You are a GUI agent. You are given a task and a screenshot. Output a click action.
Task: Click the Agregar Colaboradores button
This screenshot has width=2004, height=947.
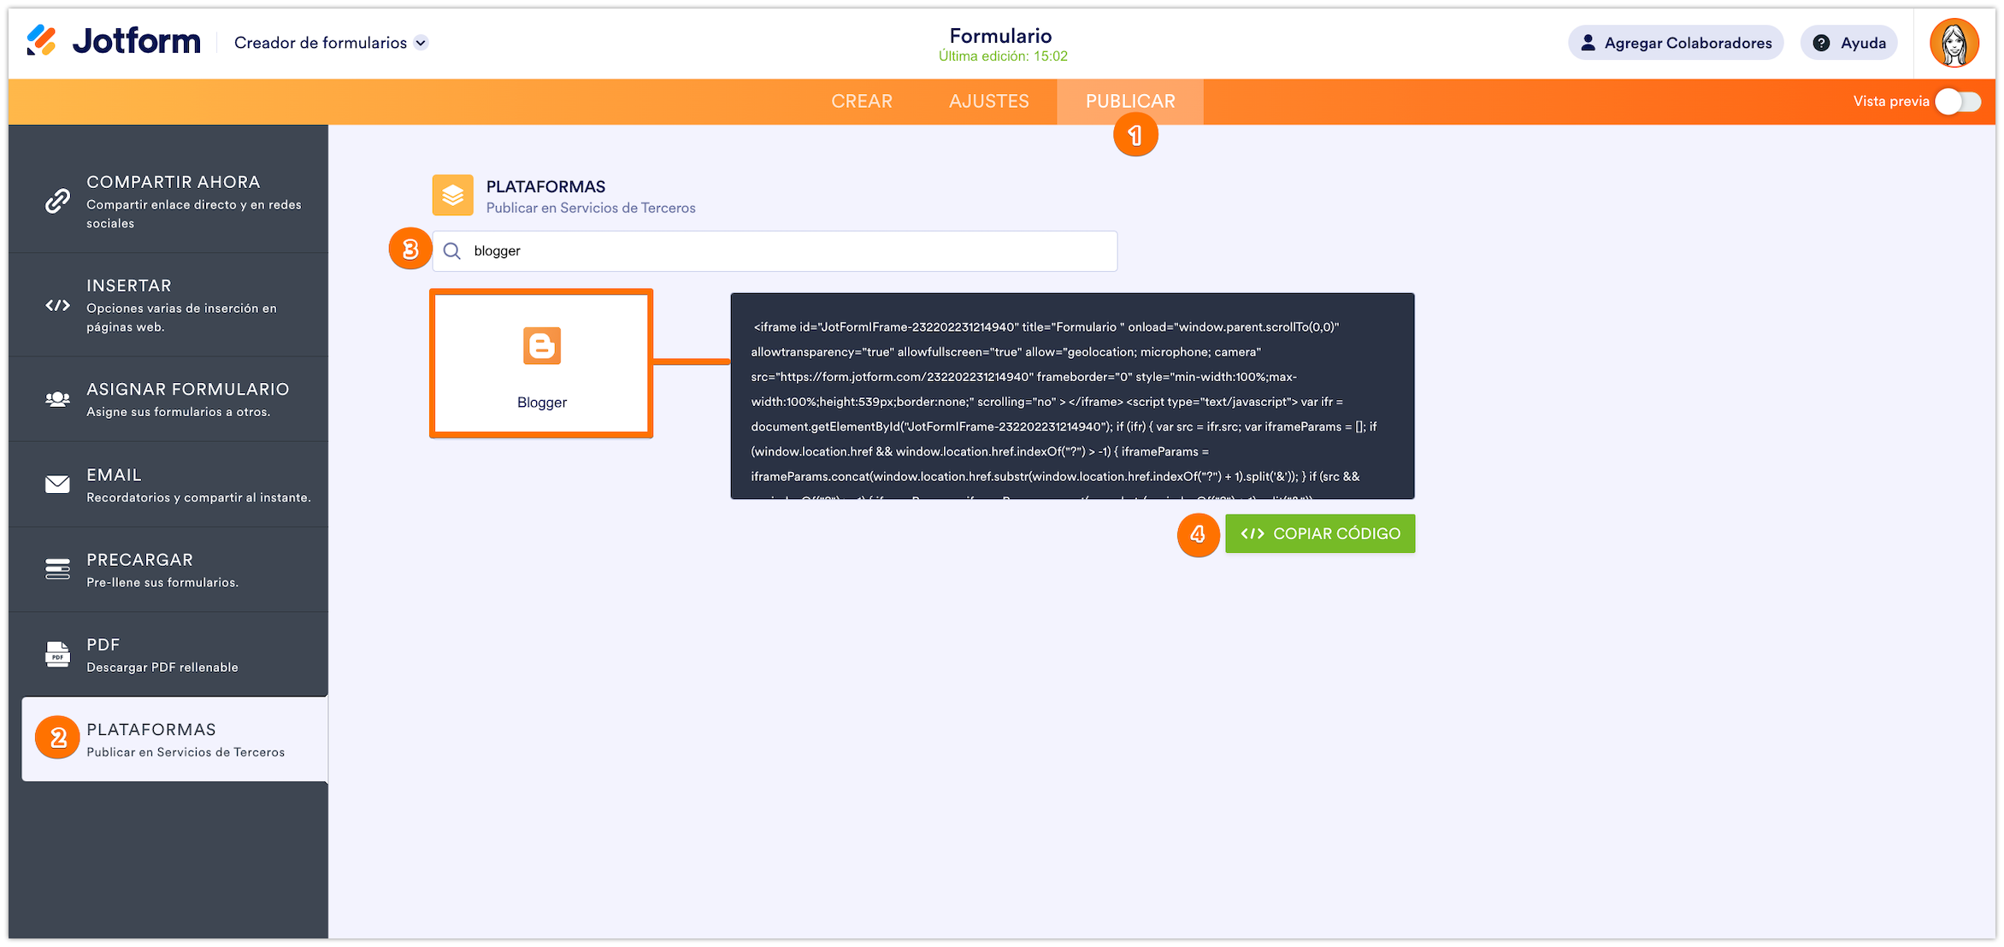1675,43
